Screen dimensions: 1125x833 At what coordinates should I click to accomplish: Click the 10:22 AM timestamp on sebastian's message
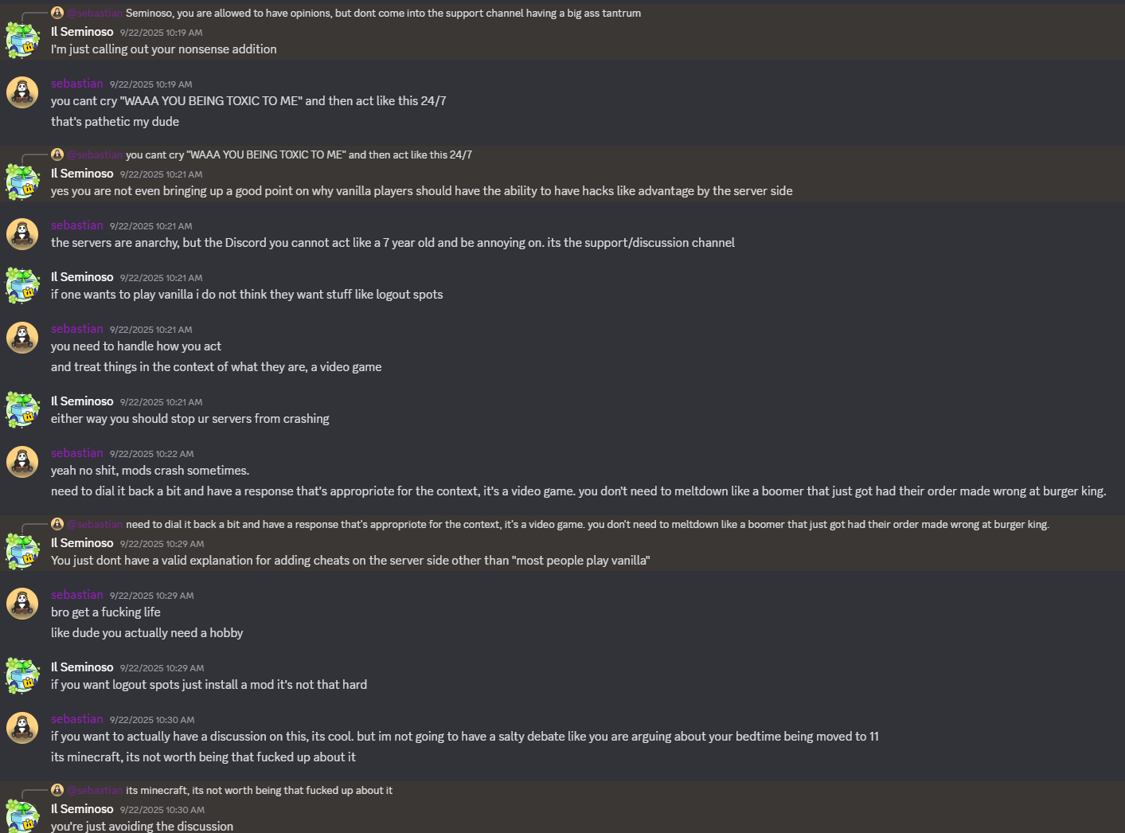151,454
